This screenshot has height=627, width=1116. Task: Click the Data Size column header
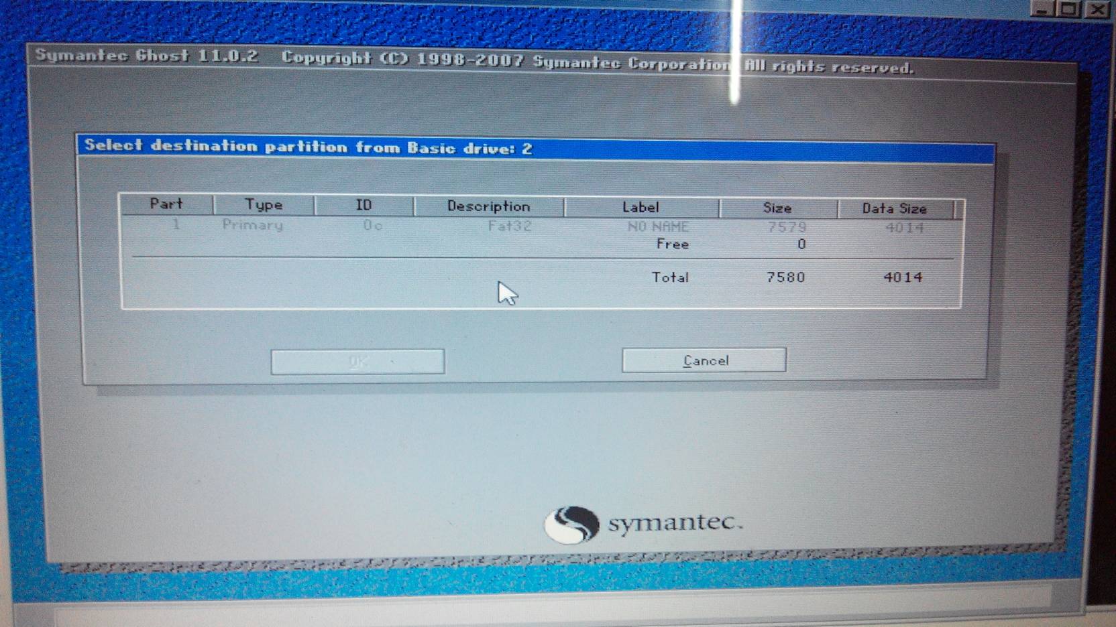895,209
